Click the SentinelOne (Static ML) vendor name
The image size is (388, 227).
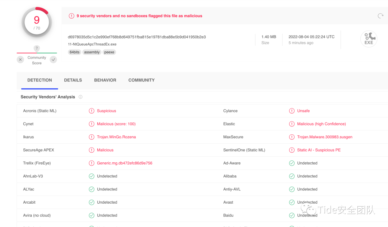point(244,150)
